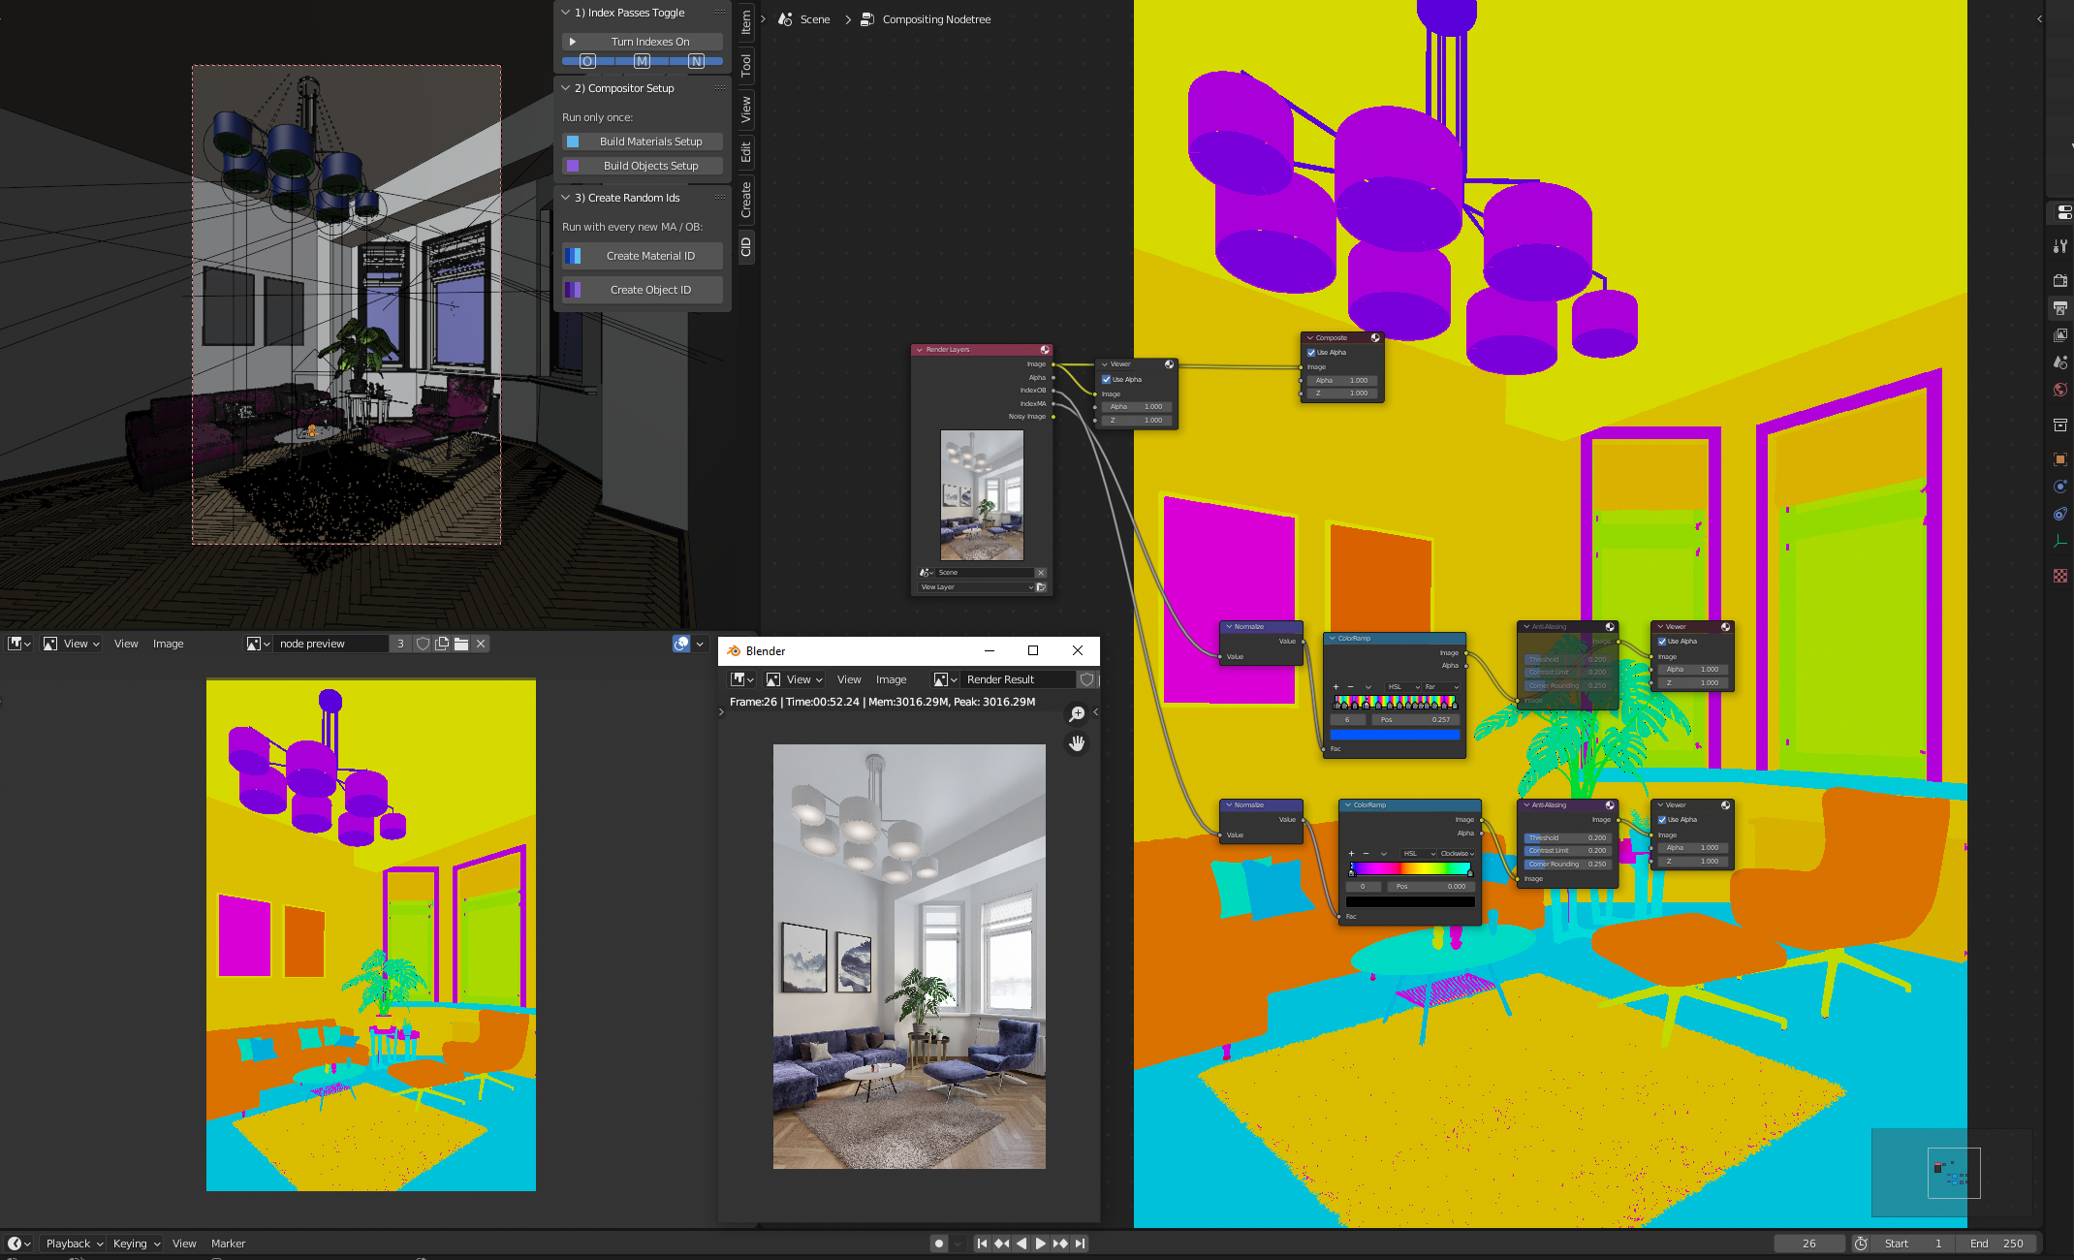Image resolution: width=2074 pixels, height=1260 pixels.
Task: Click the rainbow gradient of lower ColorRamp
Action: click(x=1410, y=868)
